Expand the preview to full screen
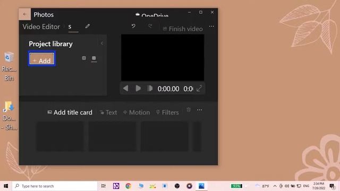 pos(199,89)
